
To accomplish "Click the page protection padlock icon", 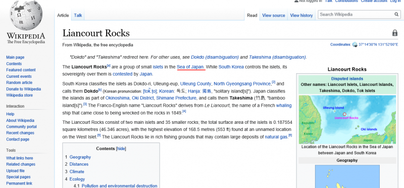I will click(x=395, y=33).
